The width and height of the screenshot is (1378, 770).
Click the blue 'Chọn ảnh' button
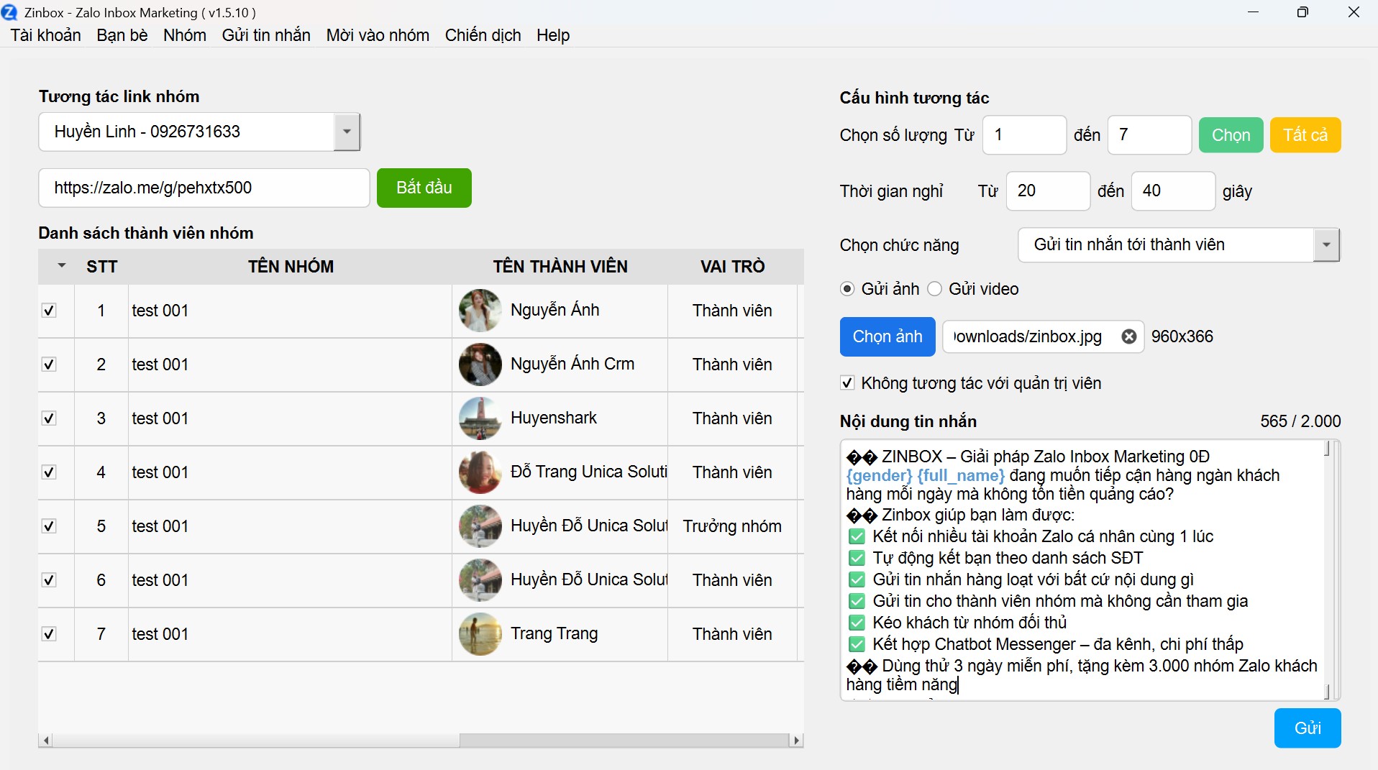pyautogui.click(x=887, y=336)
